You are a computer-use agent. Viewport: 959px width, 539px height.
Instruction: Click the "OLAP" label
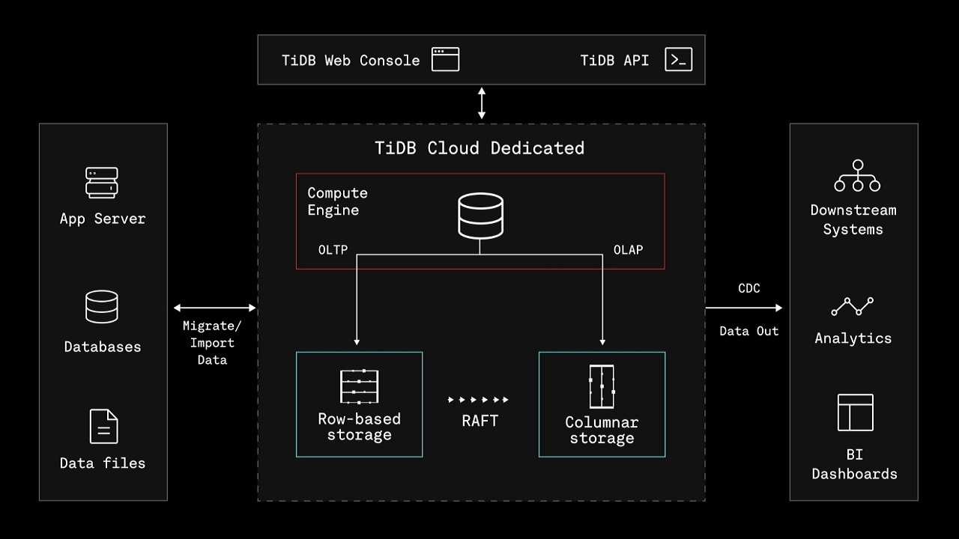[628, 250]
